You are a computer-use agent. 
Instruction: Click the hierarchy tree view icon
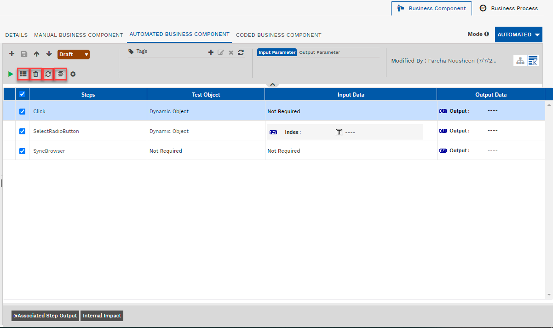pyautogui.click(x=520, y=61)
